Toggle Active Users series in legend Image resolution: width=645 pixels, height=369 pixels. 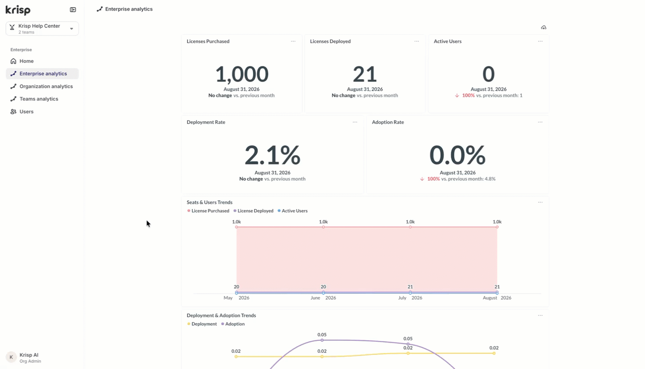click(293, 211)
